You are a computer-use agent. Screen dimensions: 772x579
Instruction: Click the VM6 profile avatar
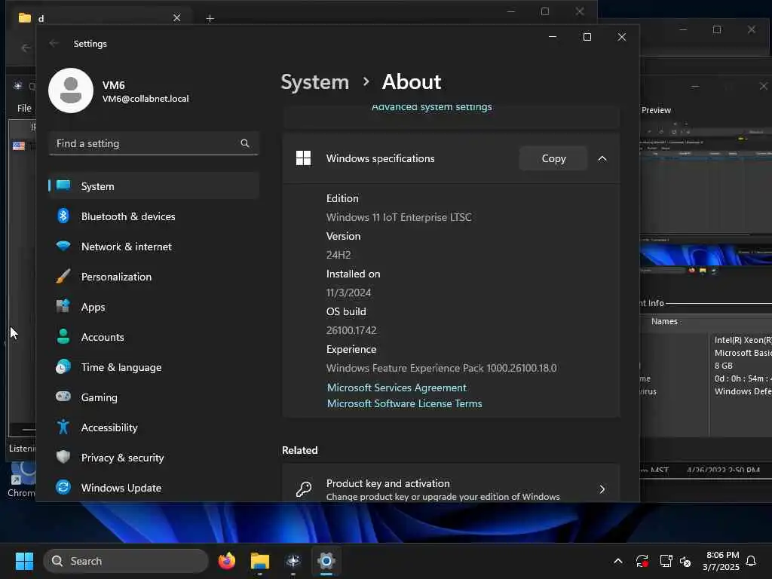[x=71, y=90]
